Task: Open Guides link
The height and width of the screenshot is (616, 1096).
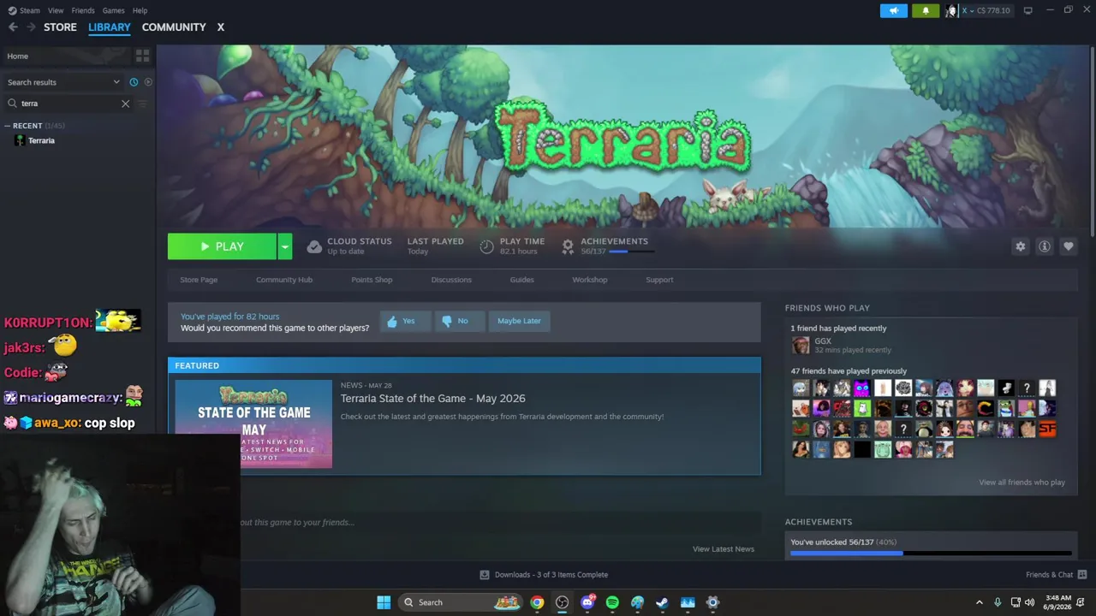Action: pyautogui.click(x=521, y=280)
